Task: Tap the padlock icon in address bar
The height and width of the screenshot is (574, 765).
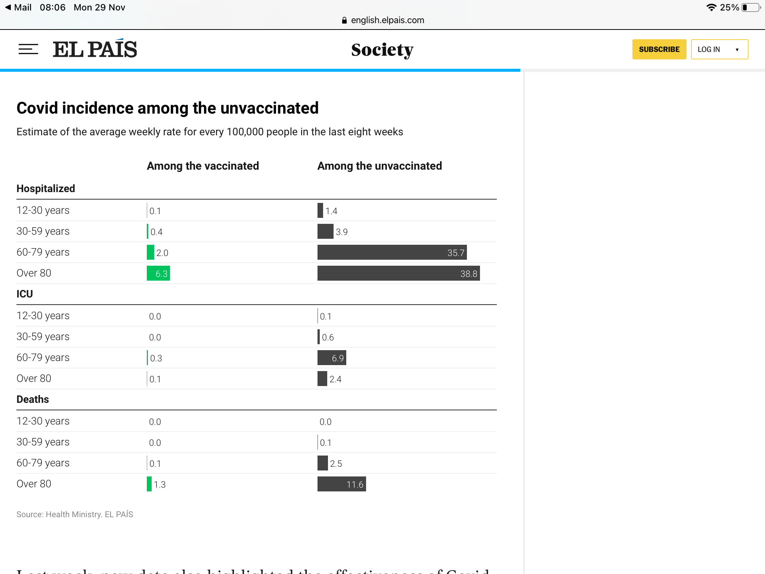Action: point(344,20)
